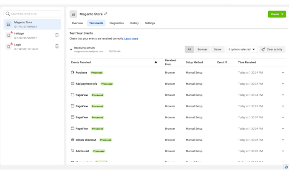
Task: Open the Learn more link
Action: point(131,39)
